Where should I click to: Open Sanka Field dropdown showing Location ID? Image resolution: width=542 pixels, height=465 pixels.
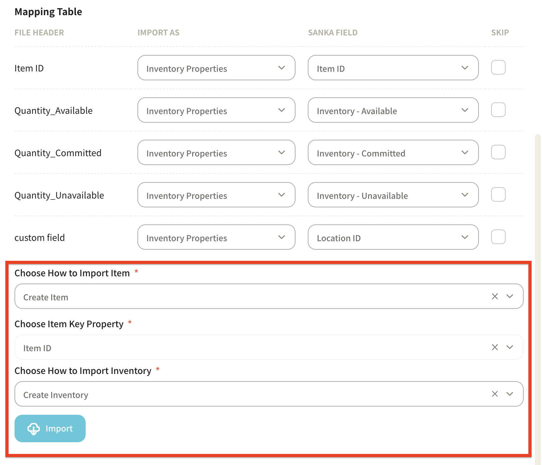click(393, 237)
